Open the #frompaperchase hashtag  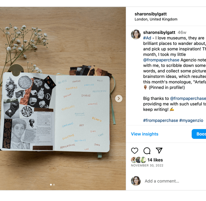(160, 120)
